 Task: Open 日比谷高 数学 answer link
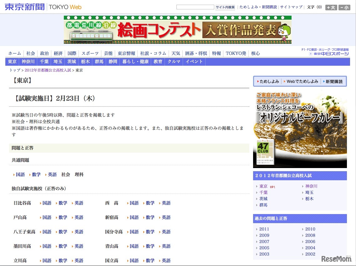click(63, 203)
